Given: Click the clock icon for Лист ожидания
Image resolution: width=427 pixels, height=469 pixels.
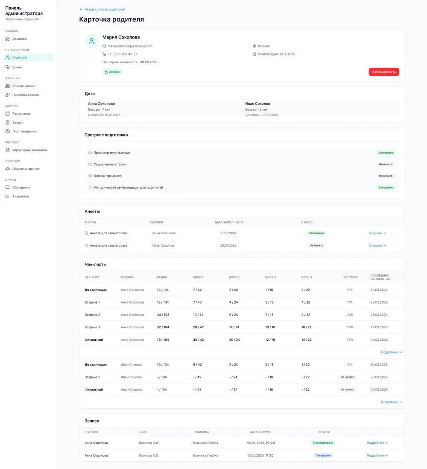Looking at the screenshot, I should (x=7, y=131).
